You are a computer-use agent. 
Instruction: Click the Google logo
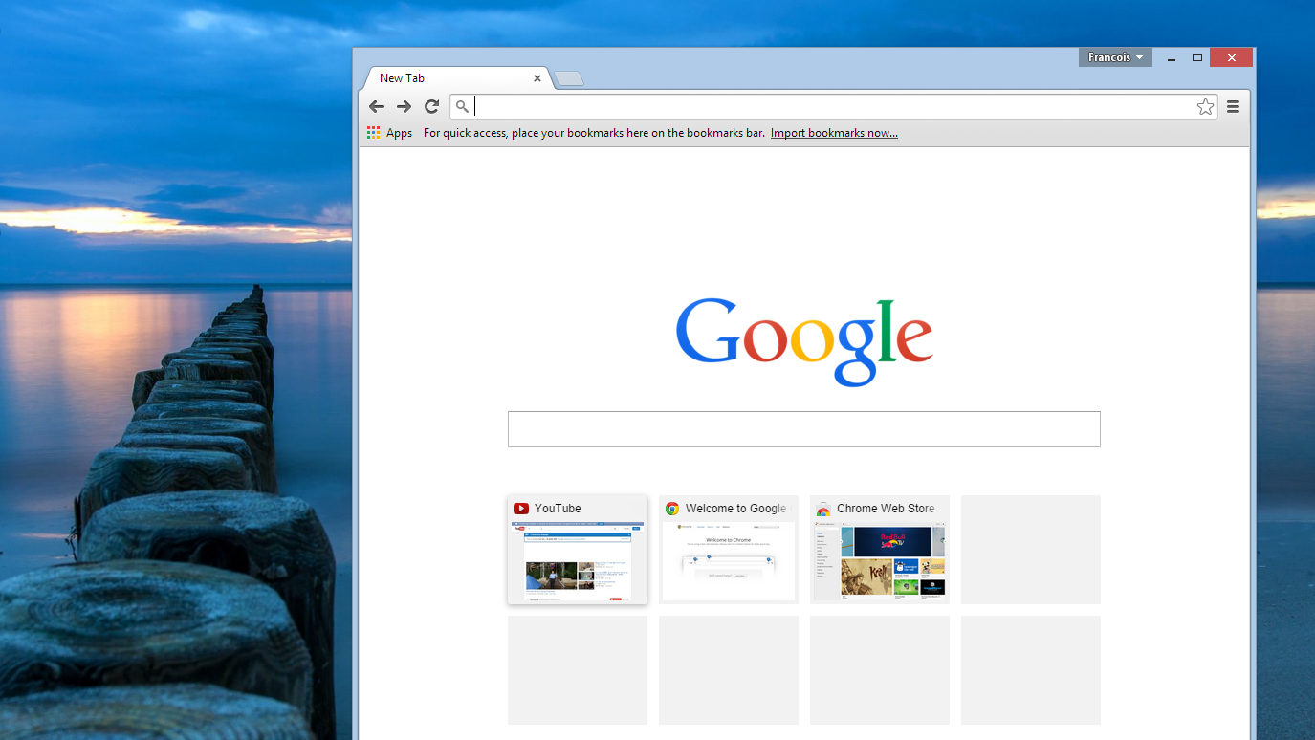(x=803, y=341)
